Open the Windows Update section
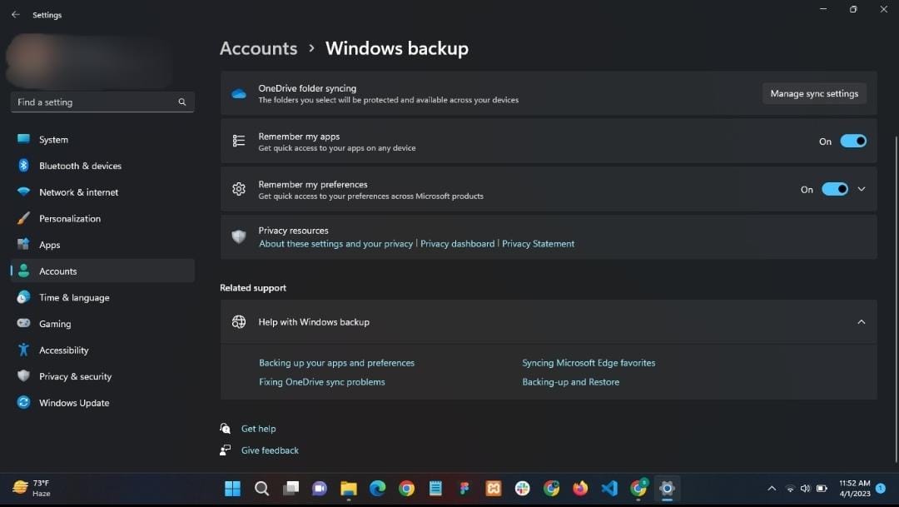 point(73,403)
